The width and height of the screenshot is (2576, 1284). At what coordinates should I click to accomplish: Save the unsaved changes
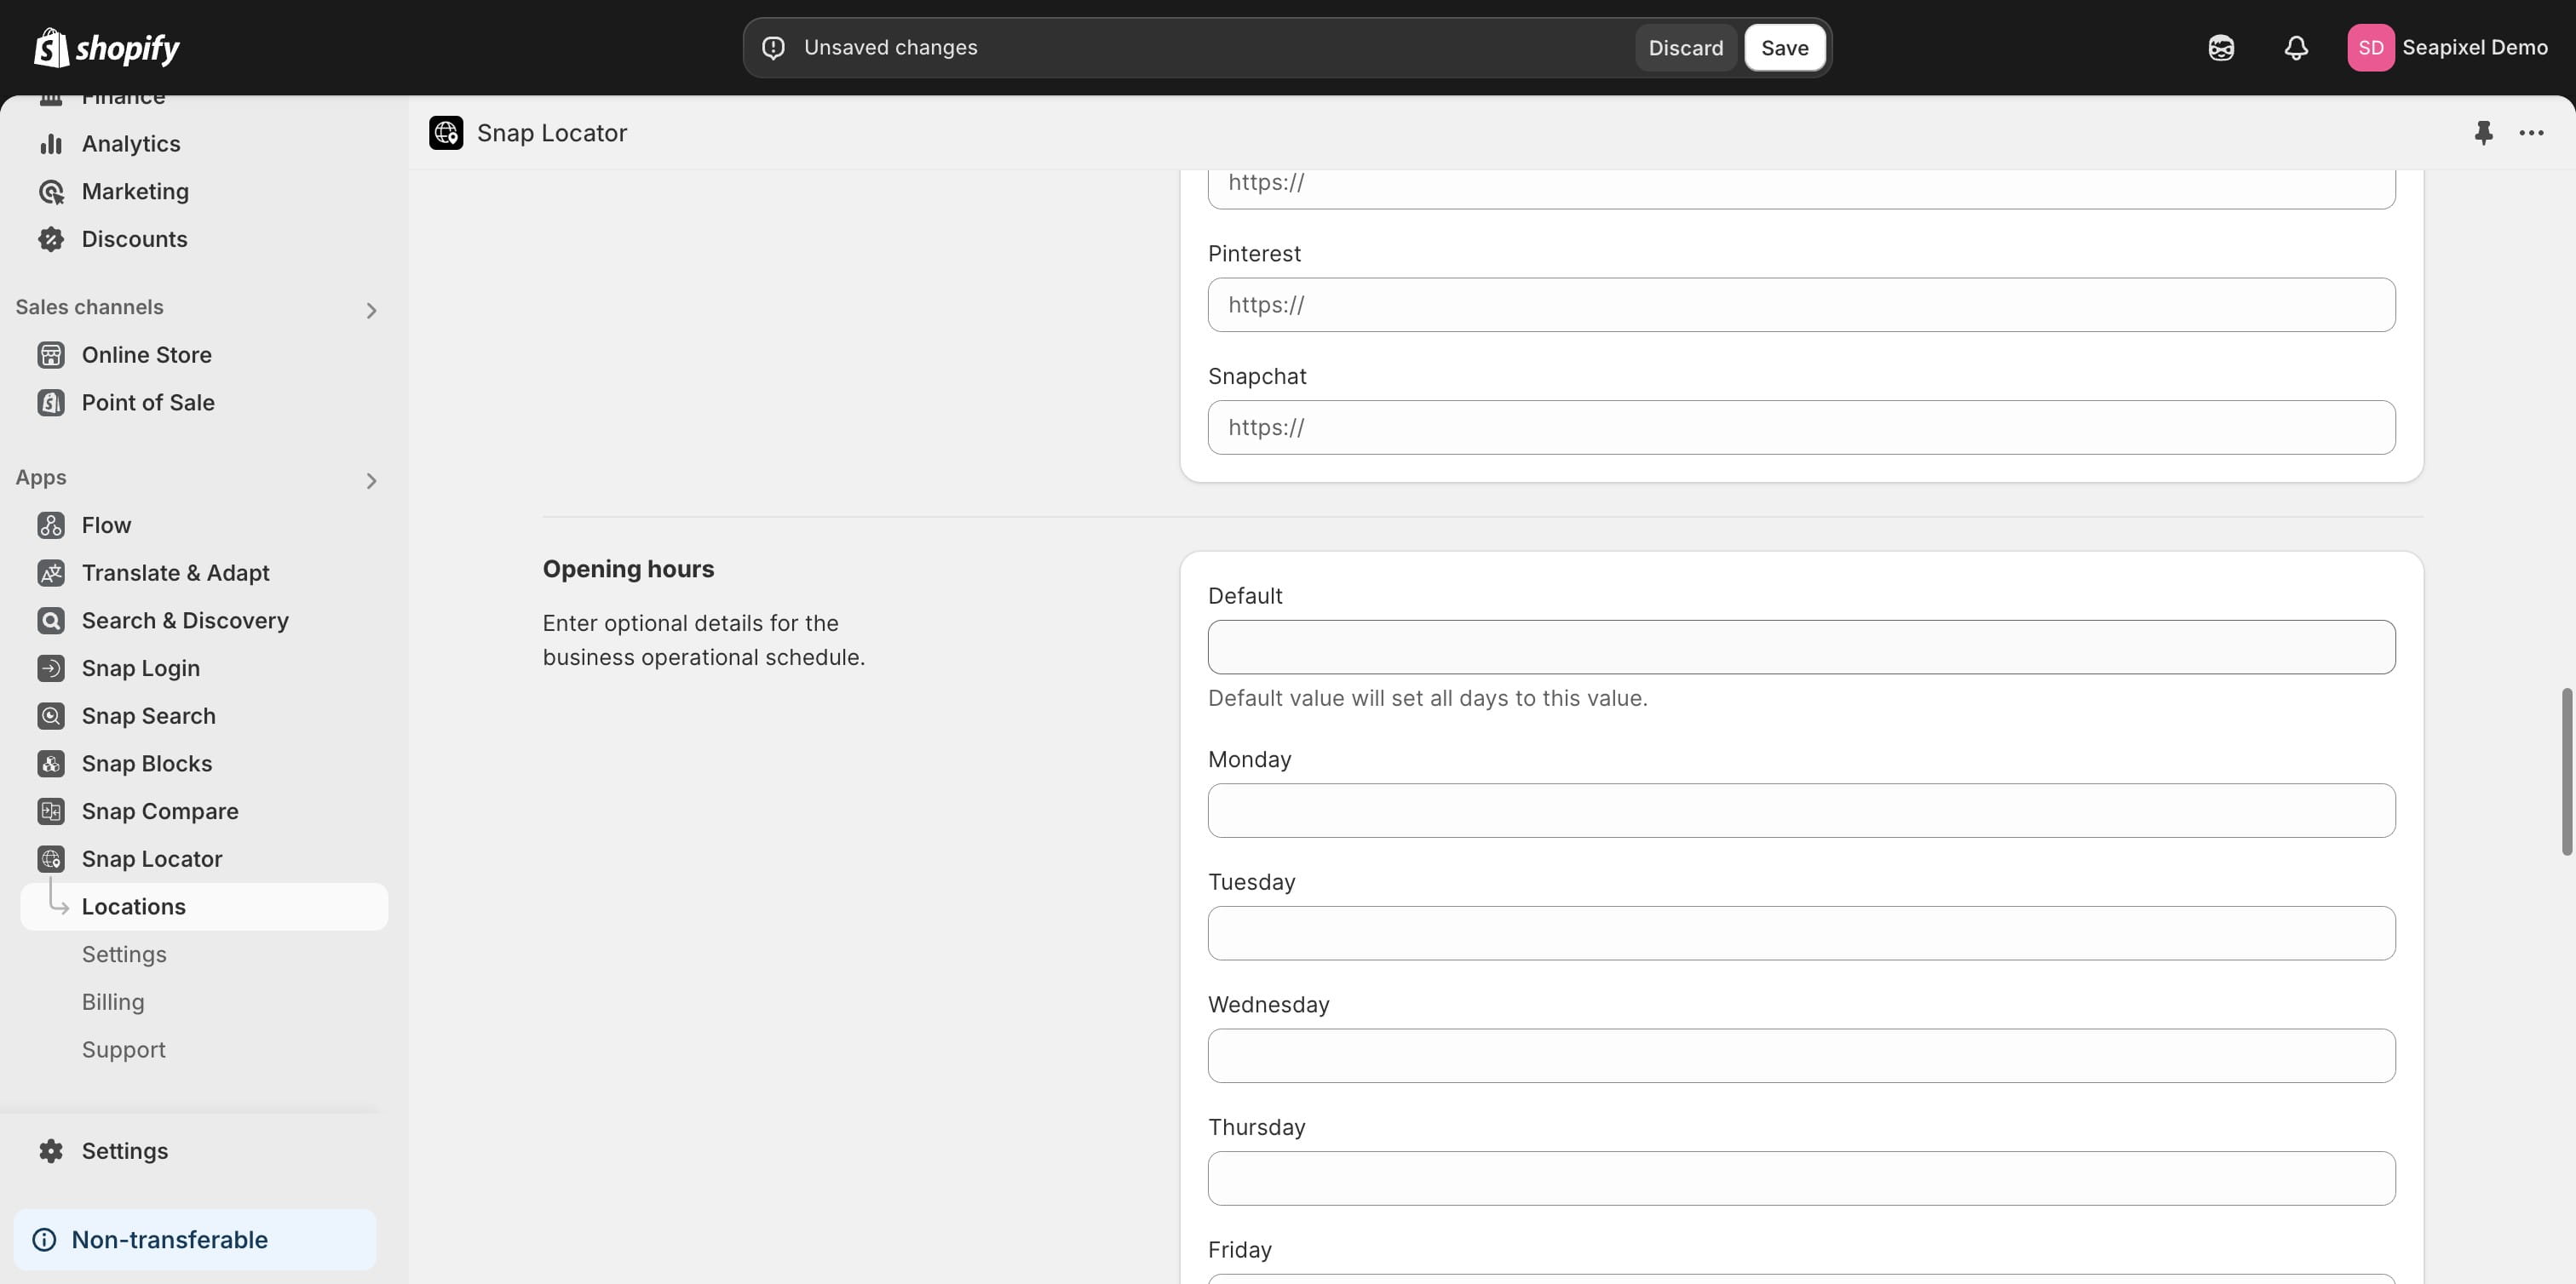pyautogui.click(x=1785, y=47)
